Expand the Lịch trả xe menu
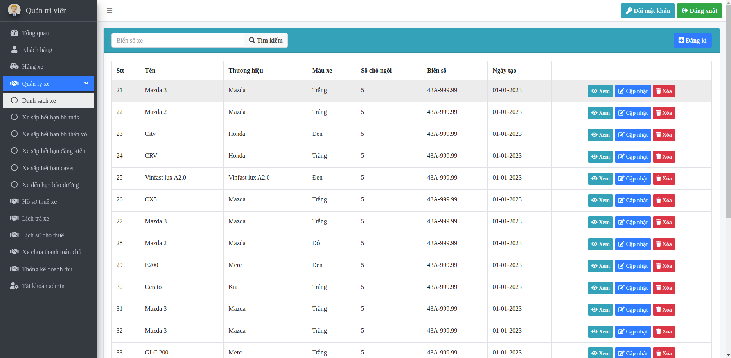The width and height of the screenshot is (731, 358). (x=36, y=219)
